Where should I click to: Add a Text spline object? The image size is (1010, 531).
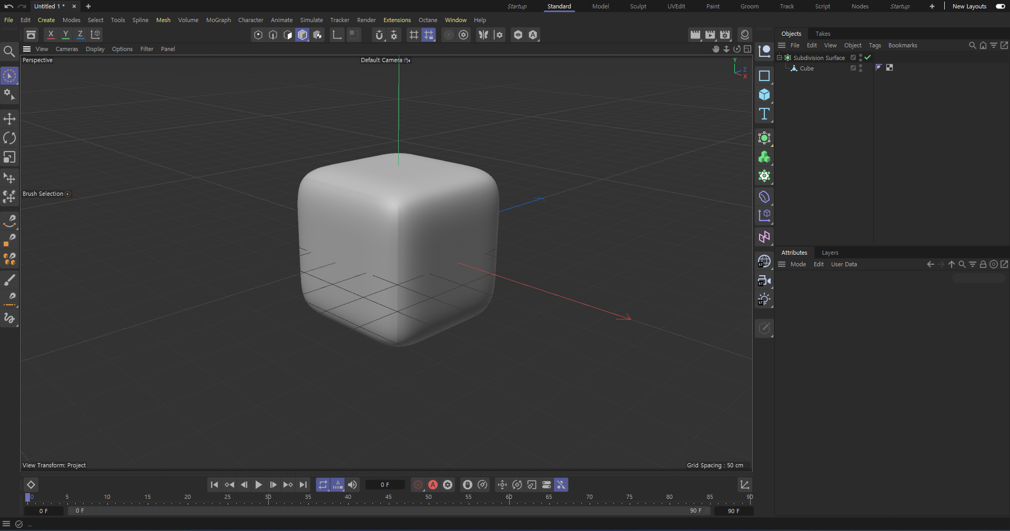pyautogui.click(x=764, y=114)
